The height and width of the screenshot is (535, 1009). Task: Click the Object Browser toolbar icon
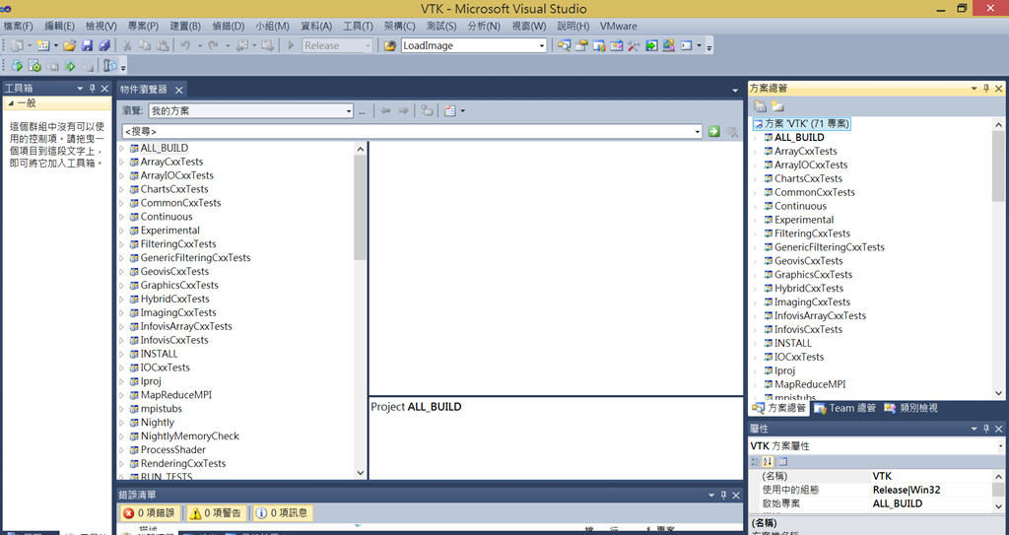point(617,45)
